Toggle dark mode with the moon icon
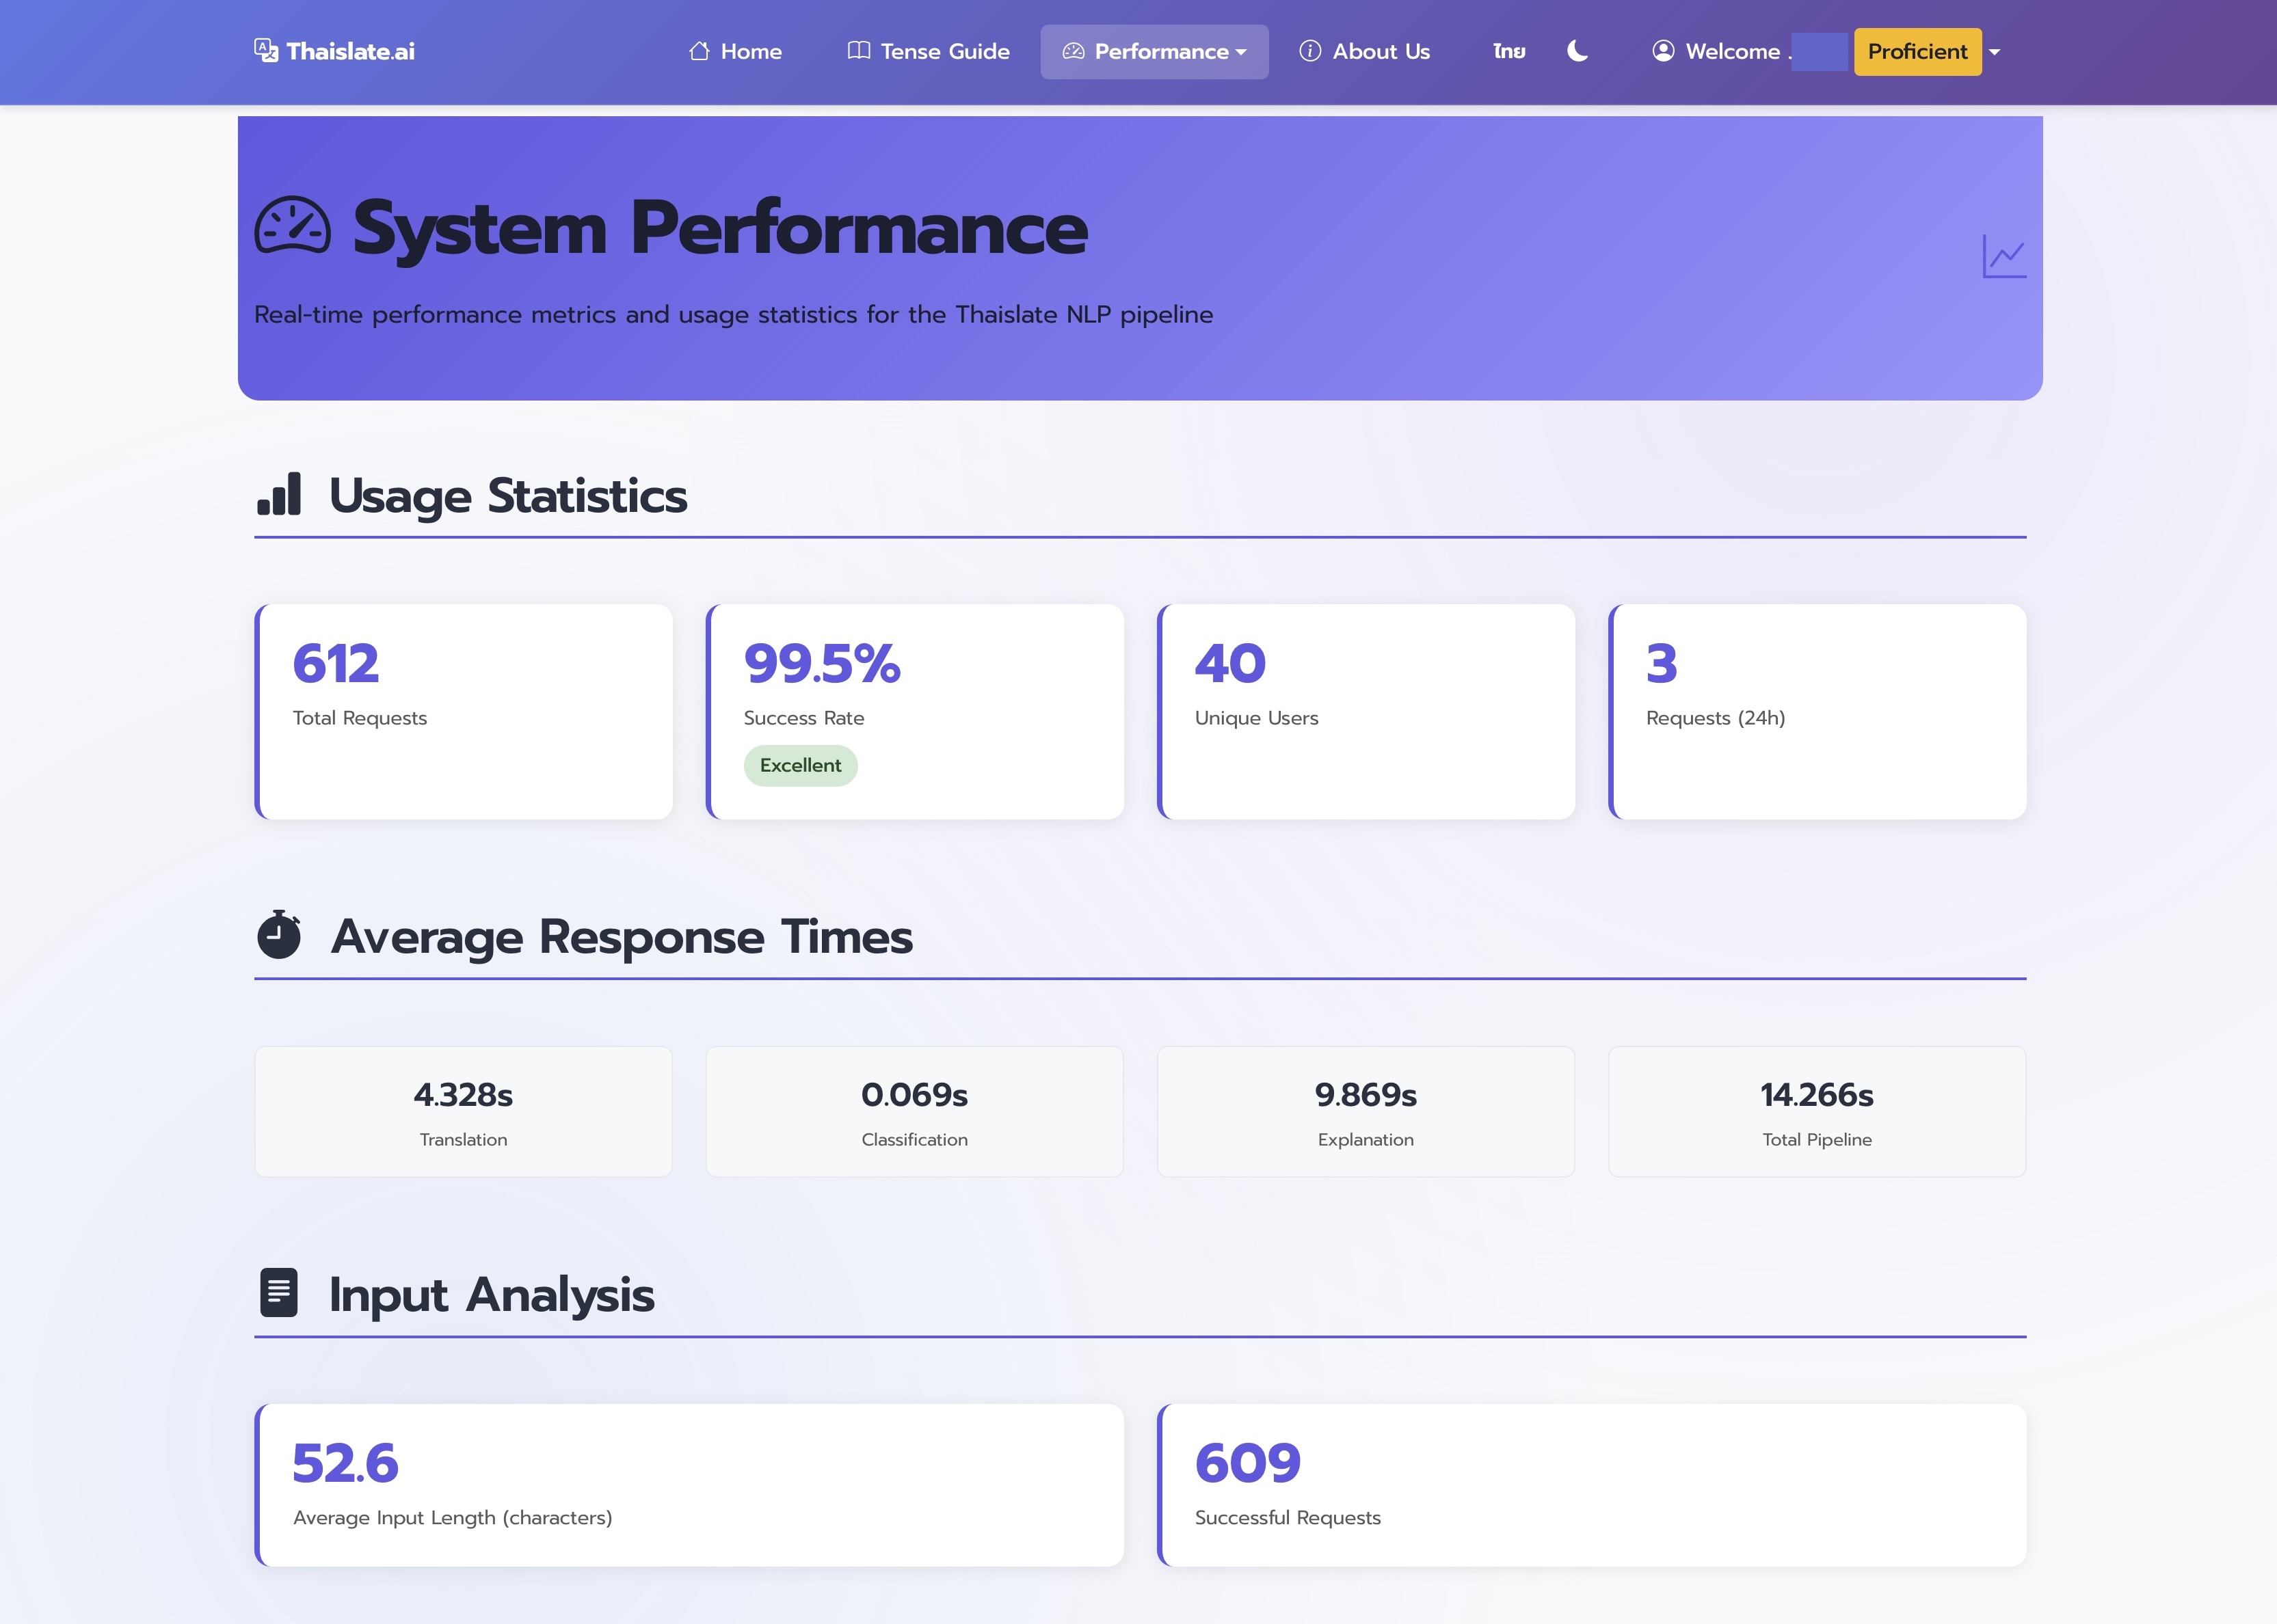 (x=1577, y=52)
